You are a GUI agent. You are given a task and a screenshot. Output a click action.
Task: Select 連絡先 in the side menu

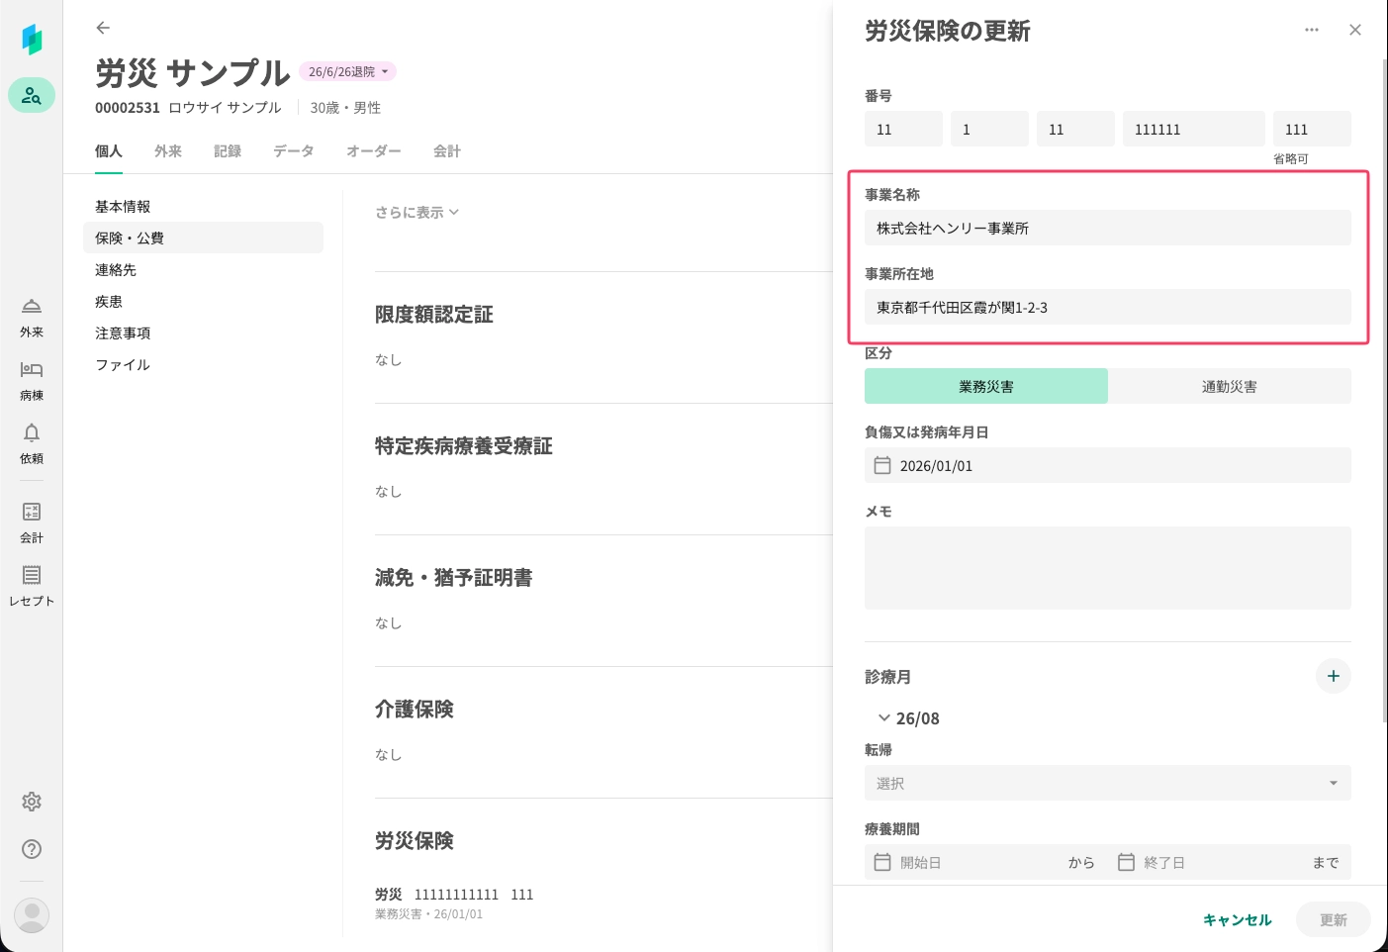(203, 269)
